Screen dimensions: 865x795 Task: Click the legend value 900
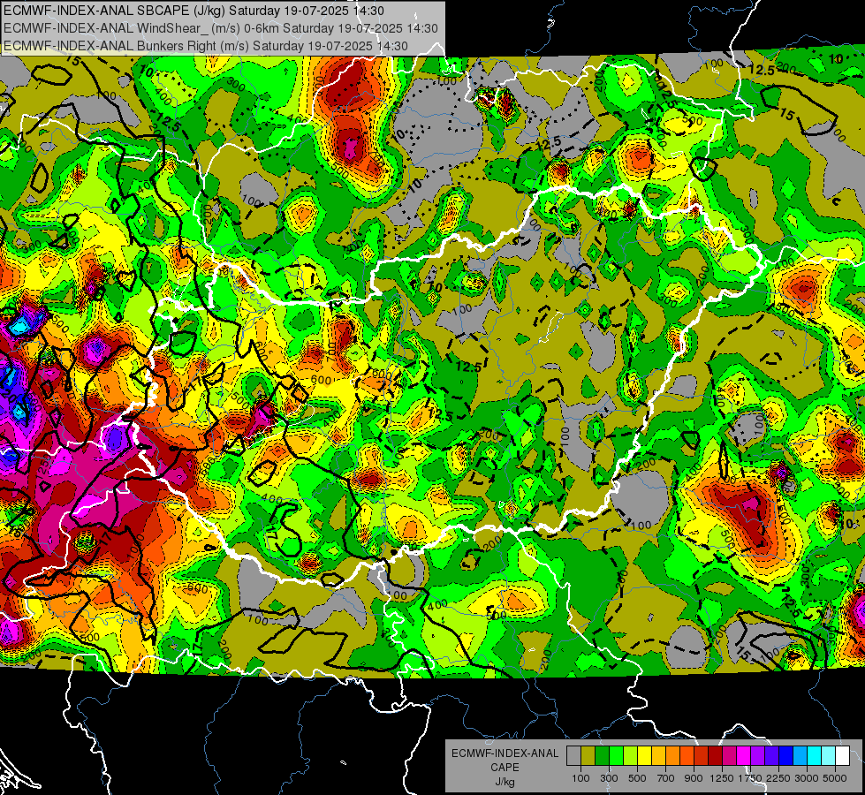click(694, 778)
